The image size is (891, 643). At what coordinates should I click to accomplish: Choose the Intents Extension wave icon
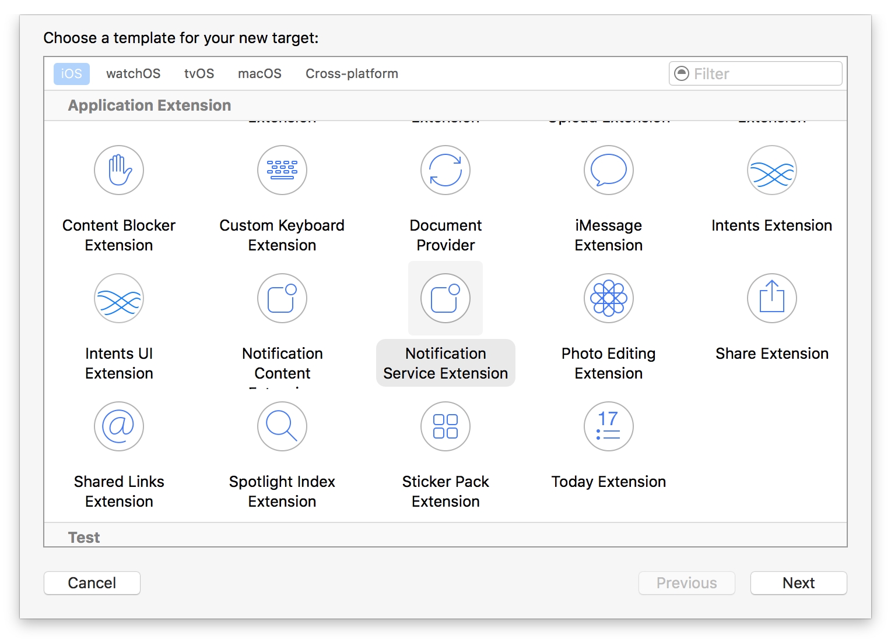coord(772,170)
